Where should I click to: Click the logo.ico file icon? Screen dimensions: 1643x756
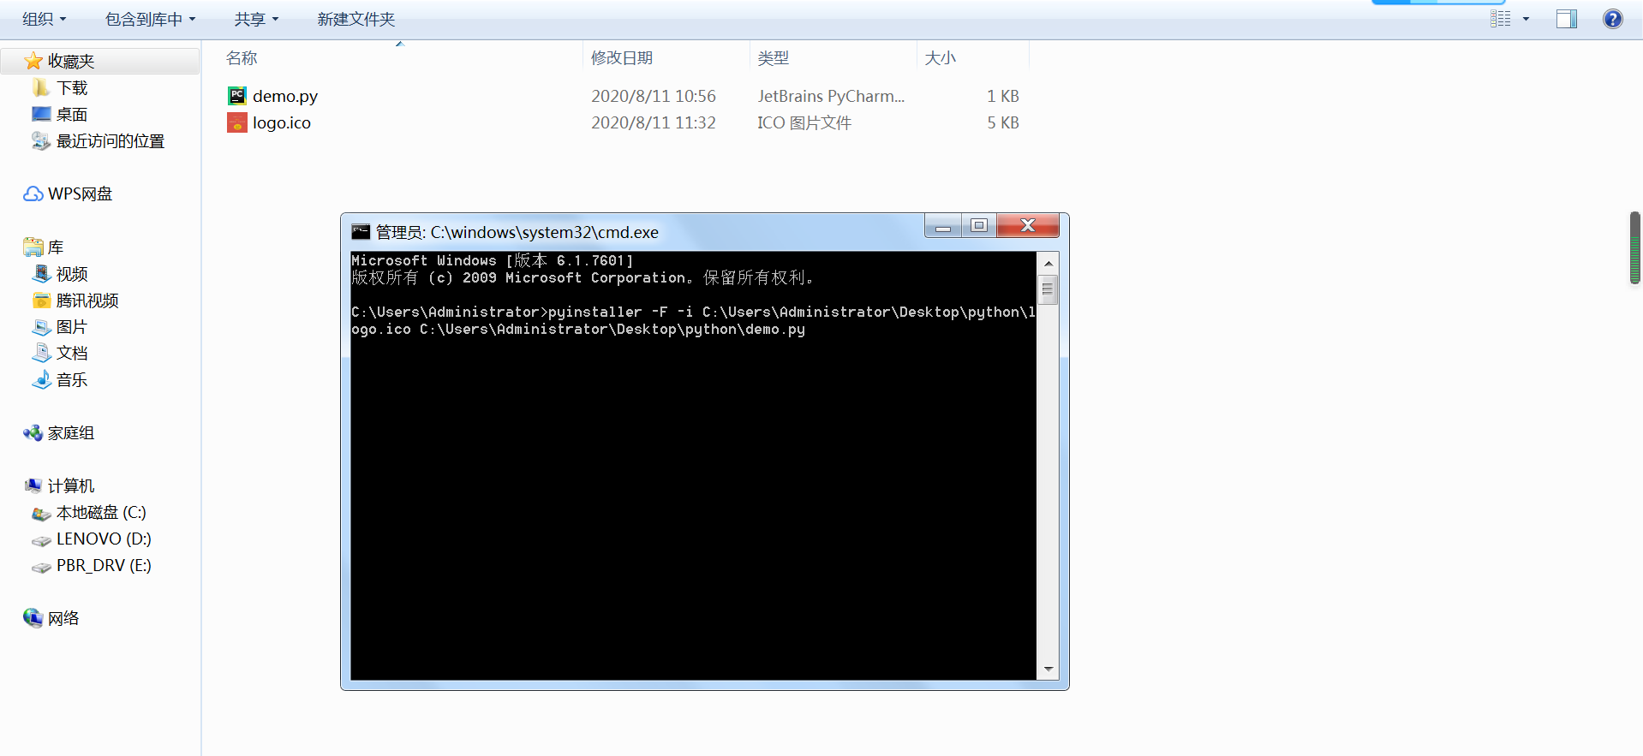click(237, 122)
